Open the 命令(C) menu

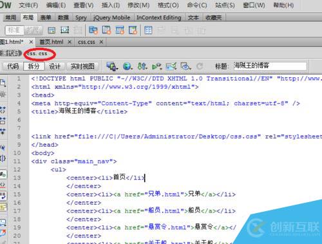pos(197,5)
